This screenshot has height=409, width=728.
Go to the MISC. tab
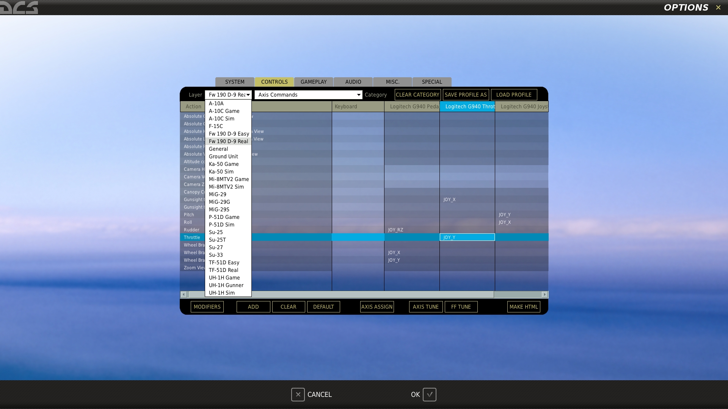392,82
